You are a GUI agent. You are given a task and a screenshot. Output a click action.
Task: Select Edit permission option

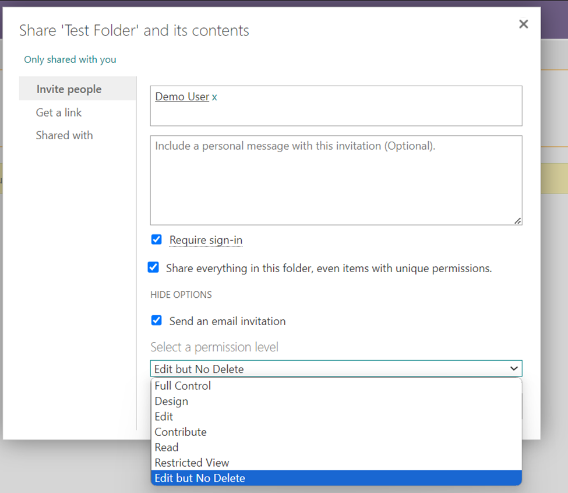164,417
